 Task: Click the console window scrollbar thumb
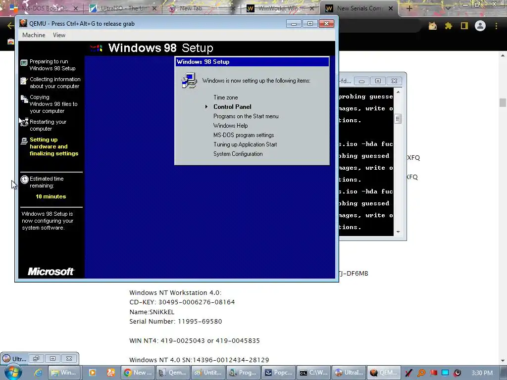398,119
